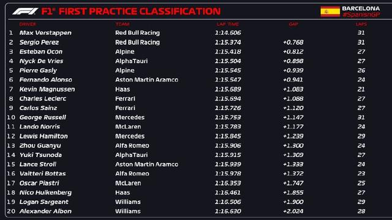Select driver Sergio Perez
Image resolution: width=392 pixels, height=220 pixels.
click(x=39, y=42)
